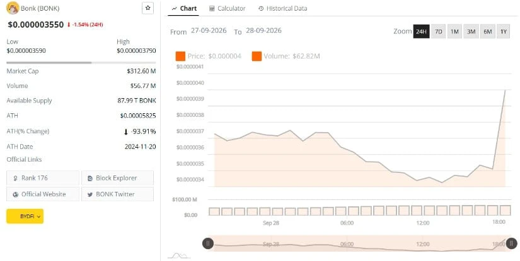Grab the left range navigator handle

click(x=208, y=243)
